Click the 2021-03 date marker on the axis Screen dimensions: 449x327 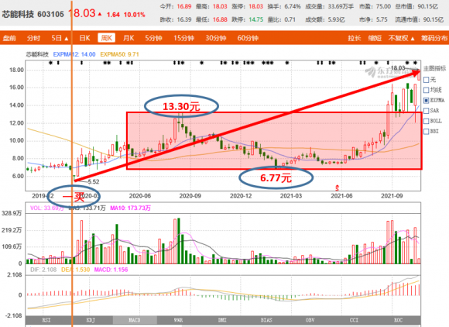[291, 196]
